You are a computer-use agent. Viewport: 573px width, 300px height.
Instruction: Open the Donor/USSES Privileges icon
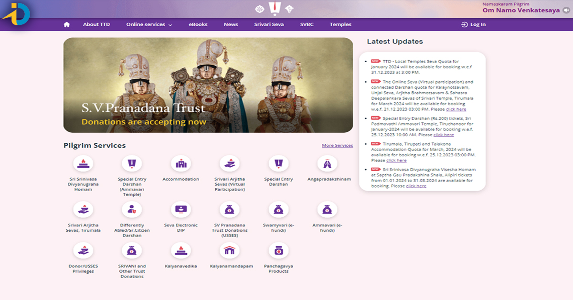(x=84, y=251)
